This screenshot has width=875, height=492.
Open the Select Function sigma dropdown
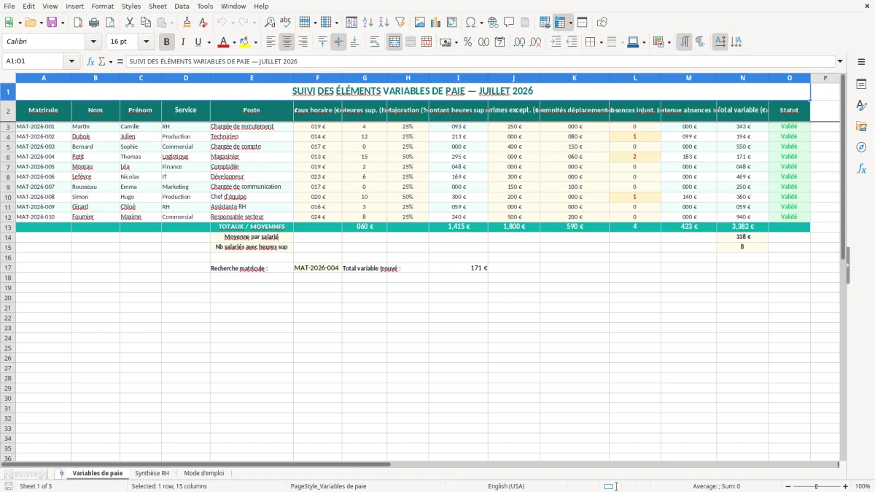[x=111, y=61]
